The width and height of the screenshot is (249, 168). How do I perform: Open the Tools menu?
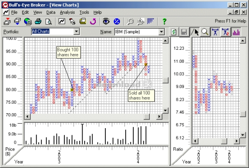coord(84,12)
